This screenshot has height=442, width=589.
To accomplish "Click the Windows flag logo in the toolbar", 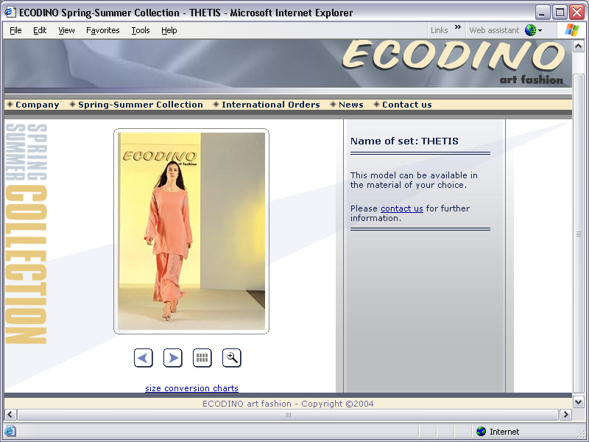I will coord(572,30).
